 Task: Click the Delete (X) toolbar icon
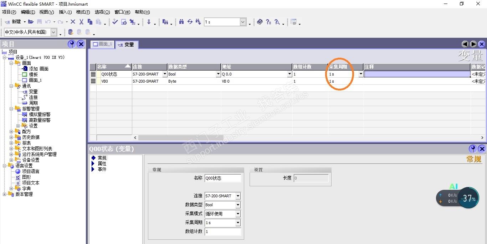(x=73, y=22)
